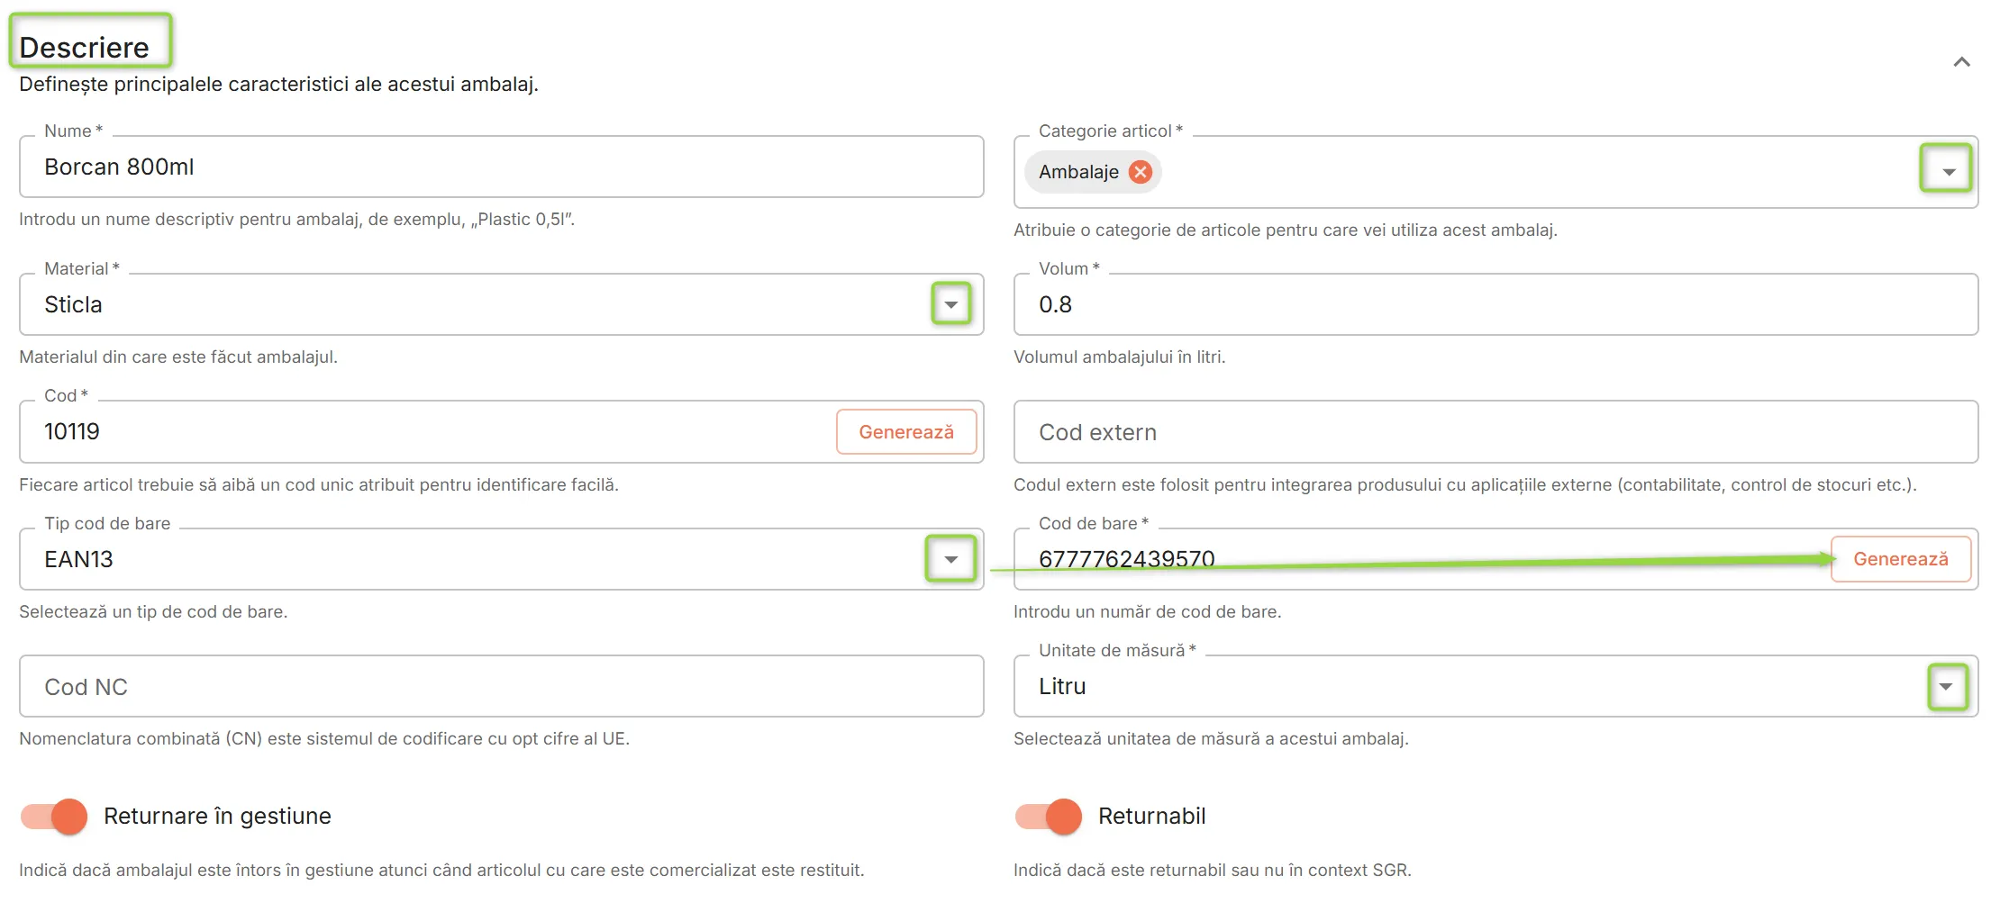Collapse the Descriere section chevron
This screenshot has width=2000, height=903.
(1961, 62)
